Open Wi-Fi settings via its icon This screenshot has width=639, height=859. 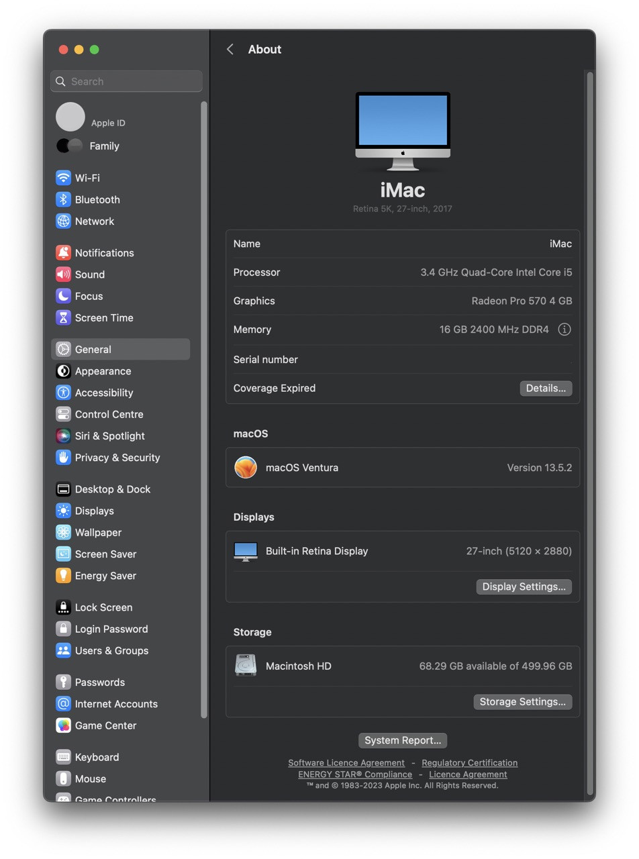[63, 178]
